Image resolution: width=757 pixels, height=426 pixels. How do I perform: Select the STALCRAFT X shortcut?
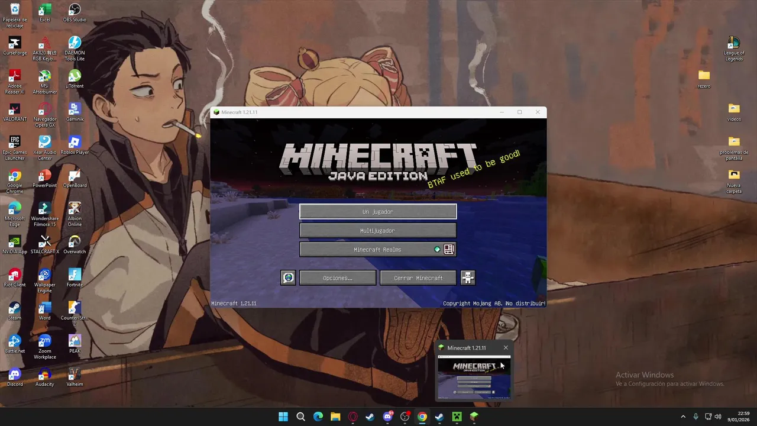pyautogui.click(x=44, y=246)
